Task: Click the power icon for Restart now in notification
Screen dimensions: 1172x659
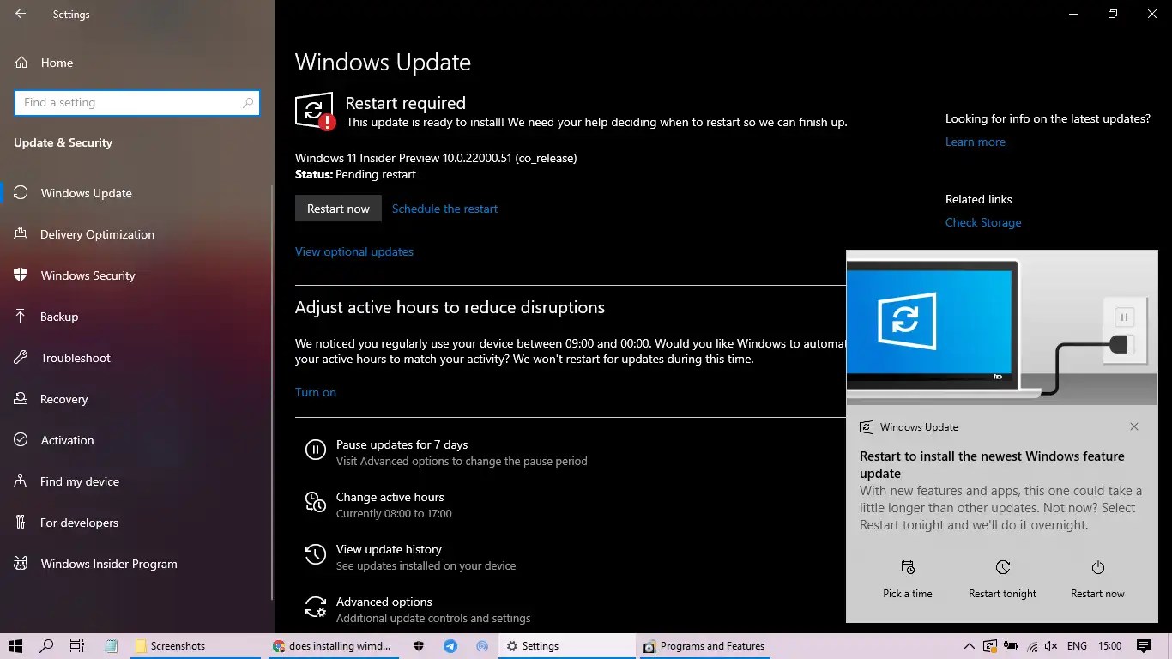Action: tap(1097, 568)
